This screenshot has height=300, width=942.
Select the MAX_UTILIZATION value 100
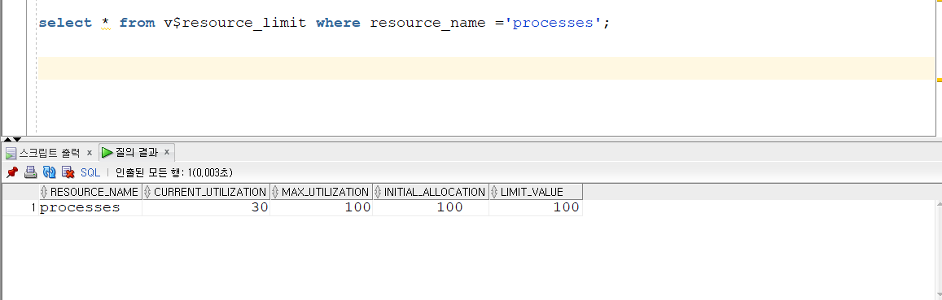322,207
